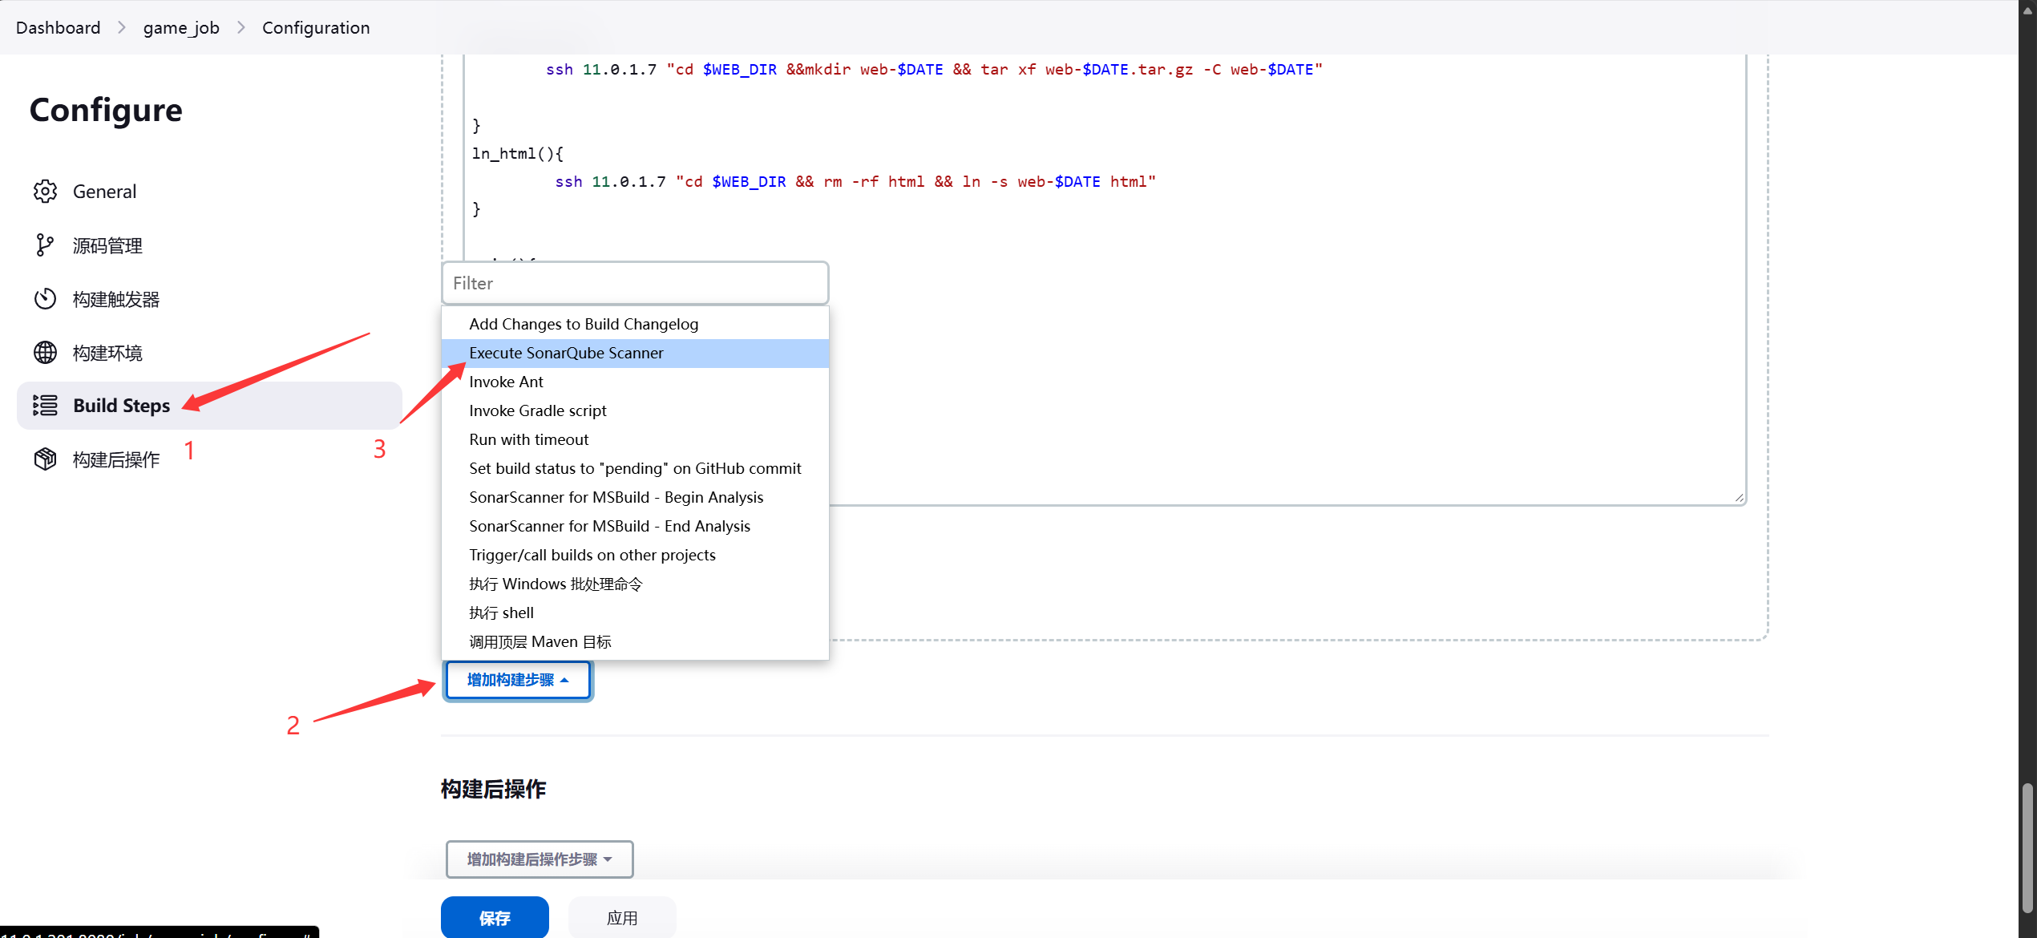The image size is (2037, 938).
Task: Click the build environment globe icon
Action: click(45, 353)
